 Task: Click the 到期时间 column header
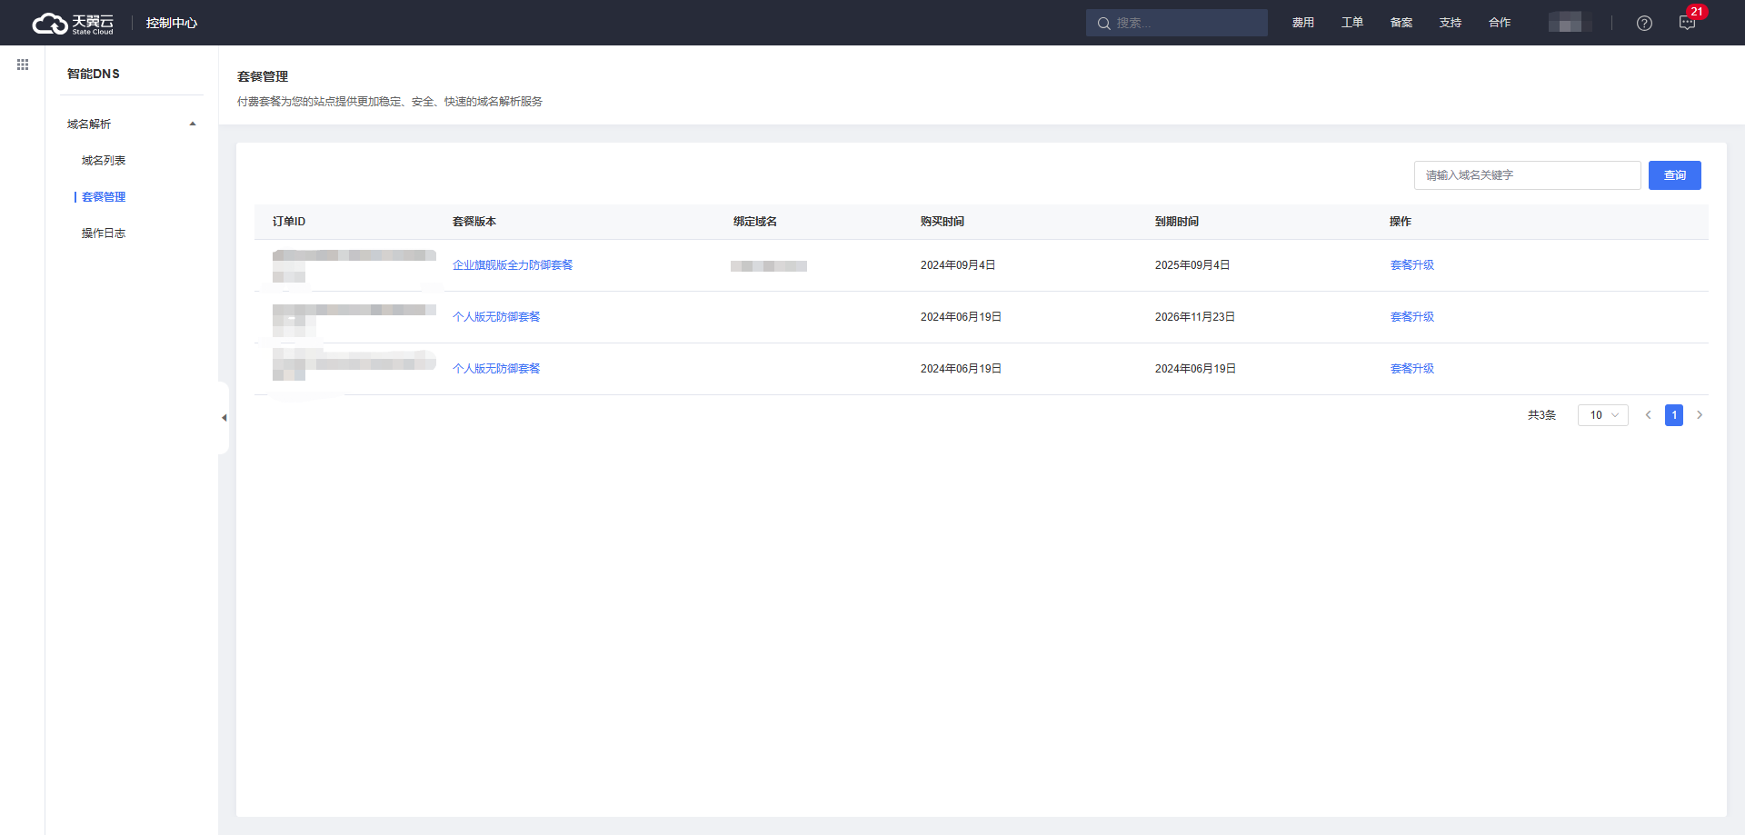point(1177,222)
